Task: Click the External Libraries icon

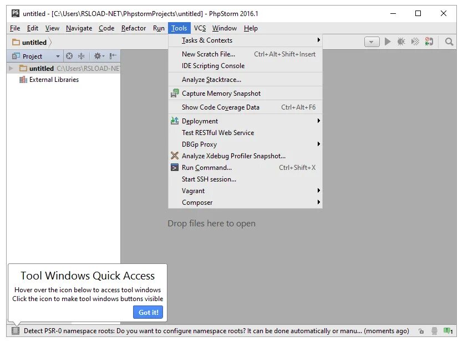Action: coord(23,80)
